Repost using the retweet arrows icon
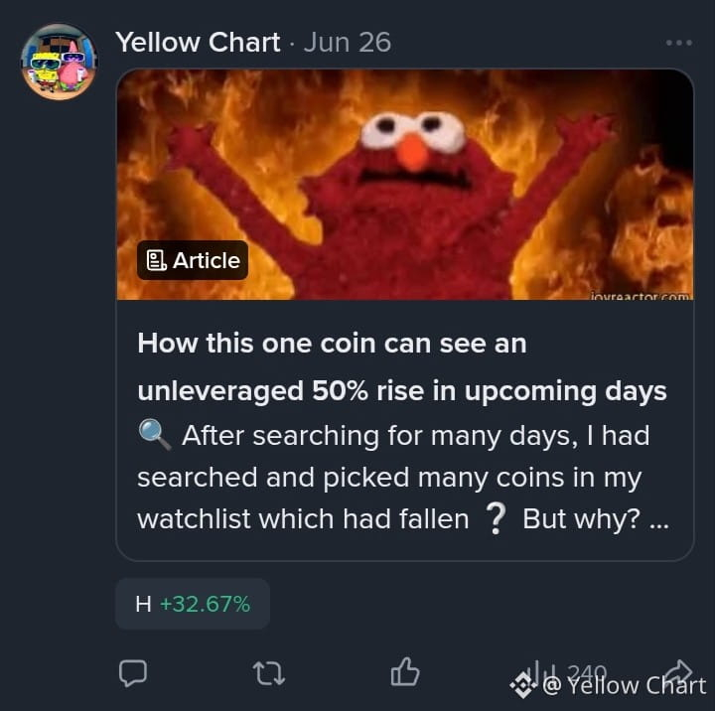 pos(269,673)
